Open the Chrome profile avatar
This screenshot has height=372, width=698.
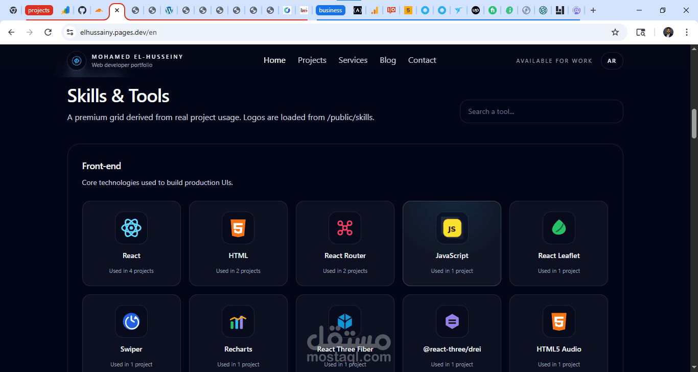(x=668, y=32)
